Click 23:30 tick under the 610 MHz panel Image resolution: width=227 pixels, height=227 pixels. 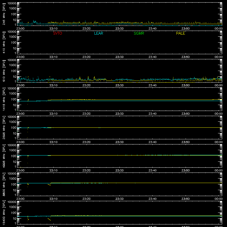(119, 85)
